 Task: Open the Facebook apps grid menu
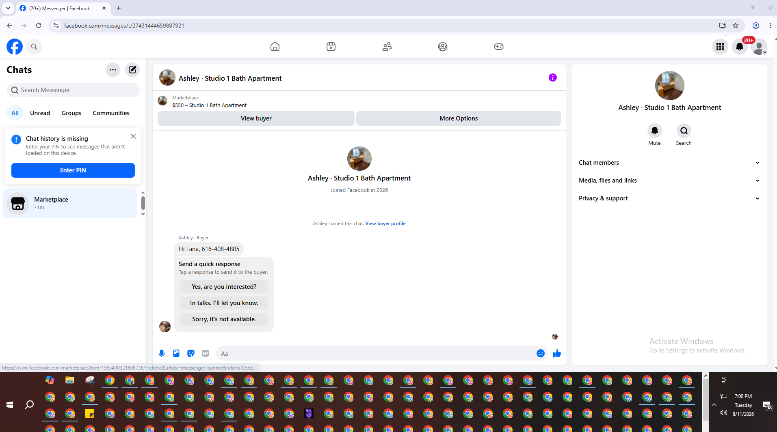(x=720, y=47)
